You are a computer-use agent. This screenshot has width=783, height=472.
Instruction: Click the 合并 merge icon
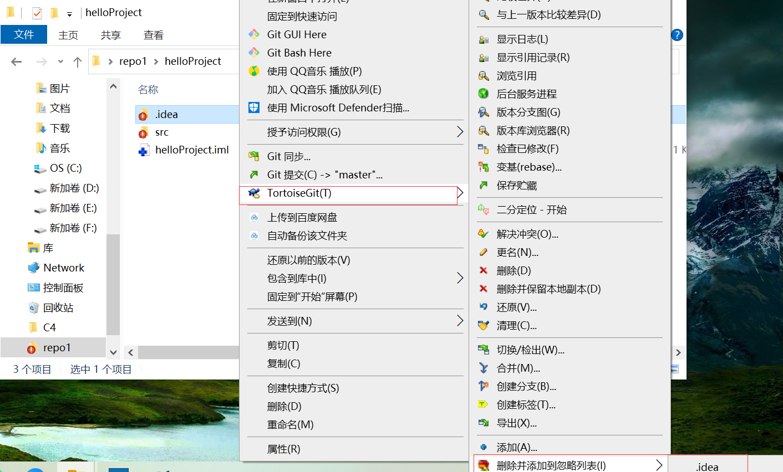[484, 368]
